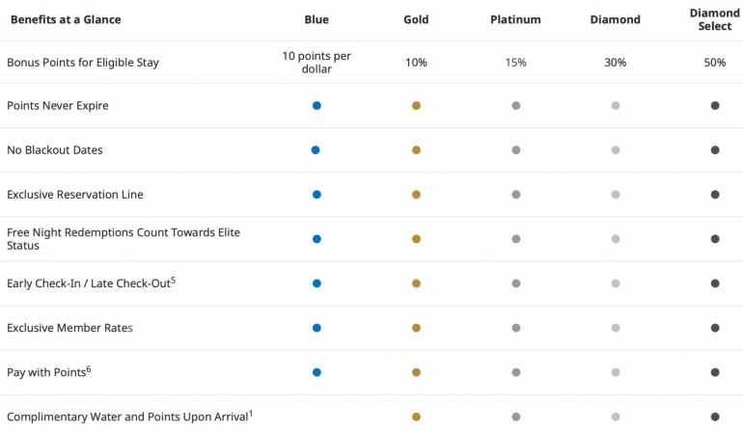Select the Blue tier column header
Image resolution: width=743 pixels, height=431 pixels.
point(316,20)
